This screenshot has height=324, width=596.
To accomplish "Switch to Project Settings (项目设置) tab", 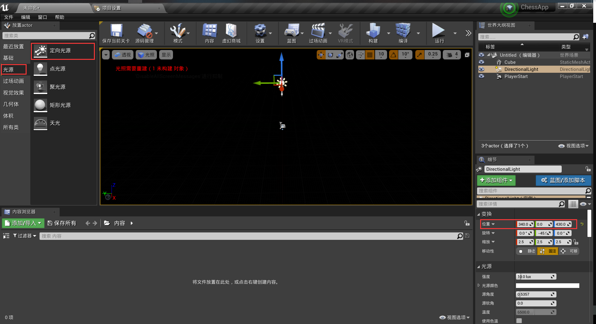I will tap(112, 8).
